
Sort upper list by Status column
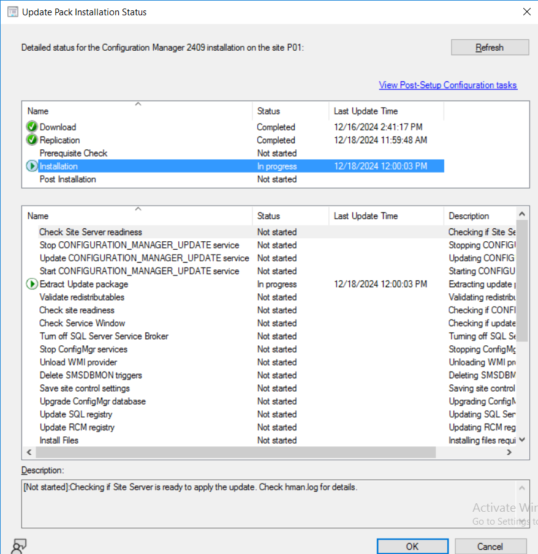click(290, 111)
